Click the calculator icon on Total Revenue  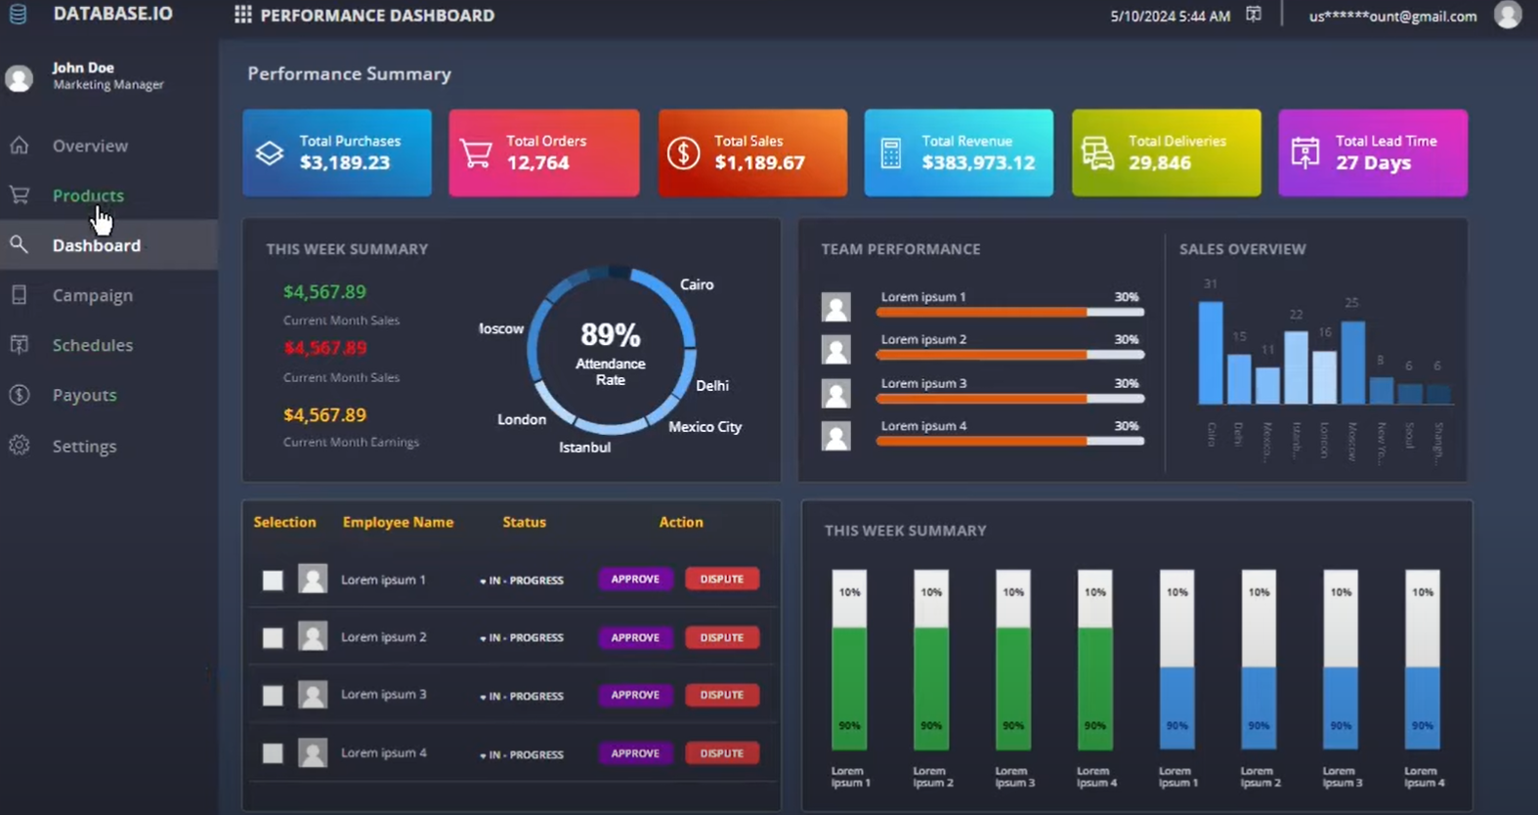click(890, 153)
